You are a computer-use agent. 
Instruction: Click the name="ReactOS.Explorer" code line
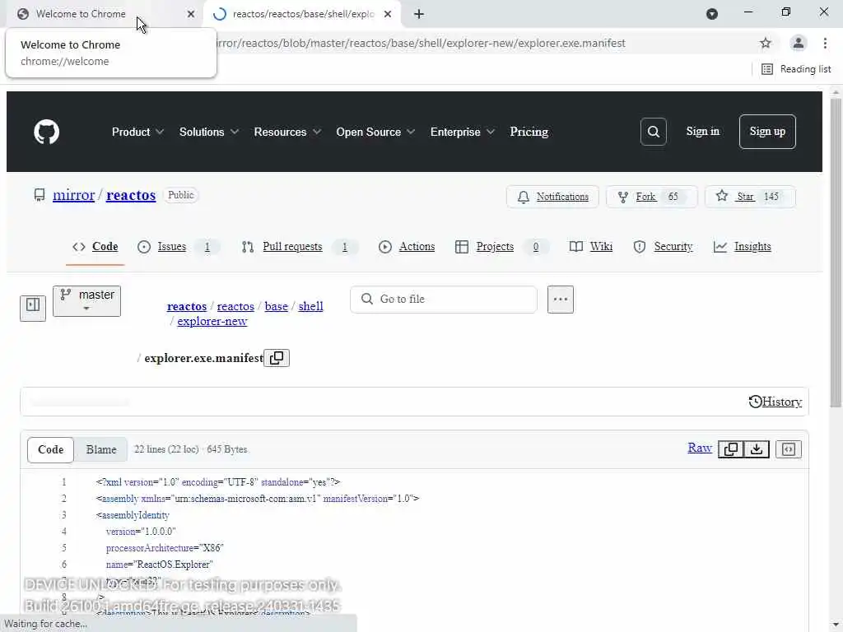pos(159,565)
